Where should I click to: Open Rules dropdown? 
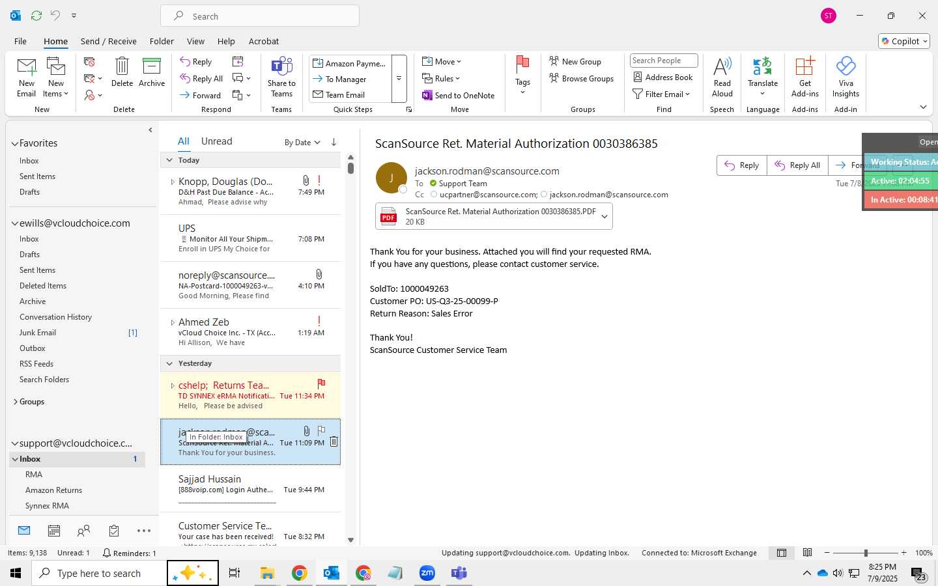[x=442, y=78]
